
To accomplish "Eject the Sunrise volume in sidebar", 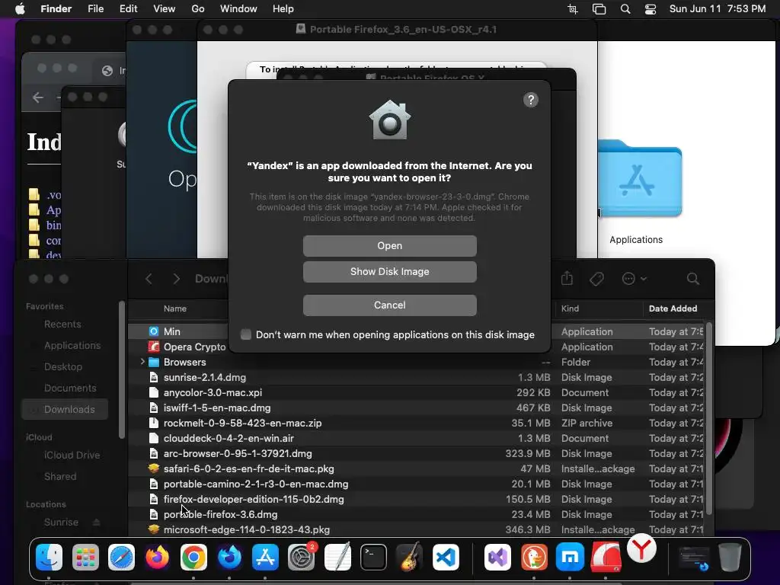I will [97, 522].
